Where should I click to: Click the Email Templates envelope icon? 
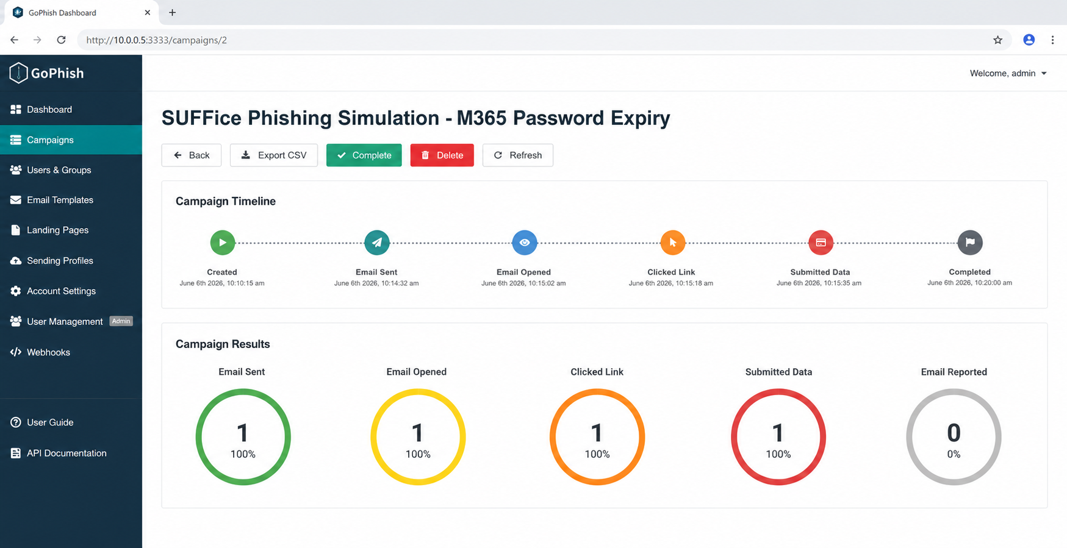coord(16,200)
